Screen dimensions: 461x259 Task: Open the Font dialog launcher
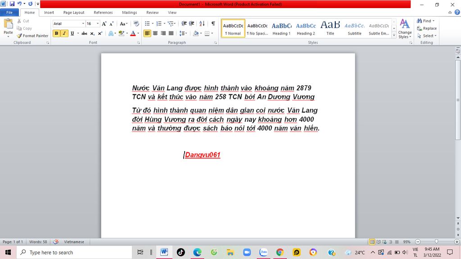coord(139,43)
